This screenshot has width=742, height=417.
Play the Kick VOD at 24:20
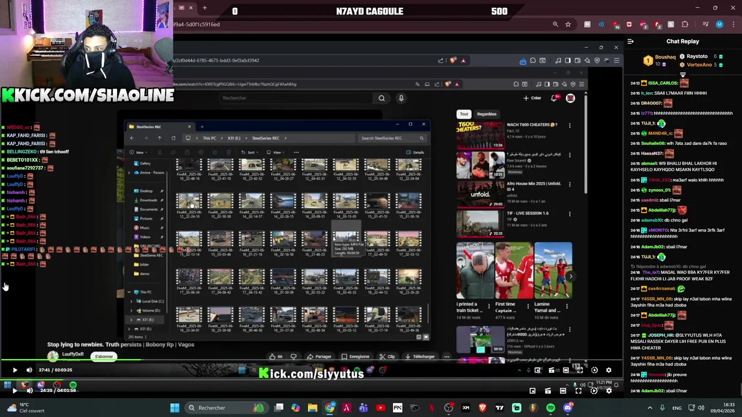(14, 390)
